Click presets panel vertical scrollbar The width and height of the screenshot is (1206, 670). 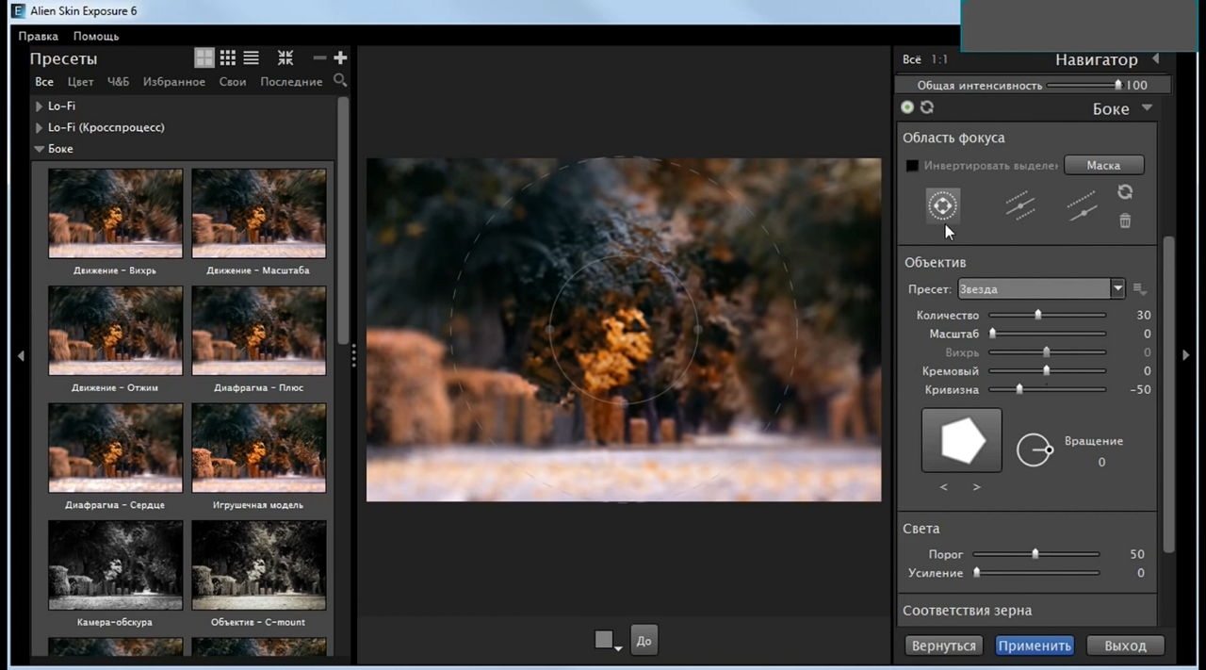click(343, 220)
